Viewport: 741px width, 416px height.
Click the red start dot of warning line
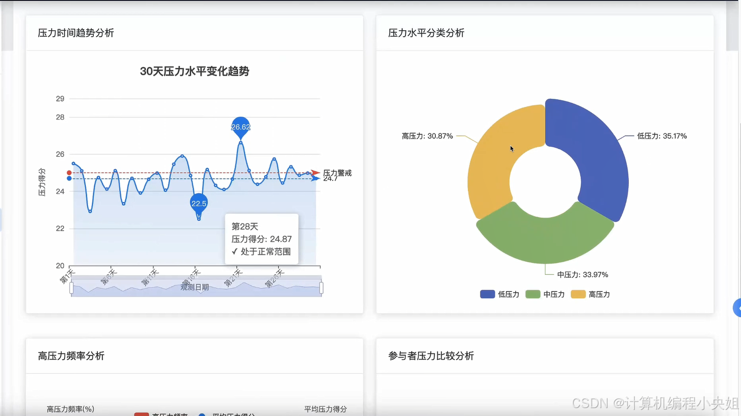[x=69, y=173]
